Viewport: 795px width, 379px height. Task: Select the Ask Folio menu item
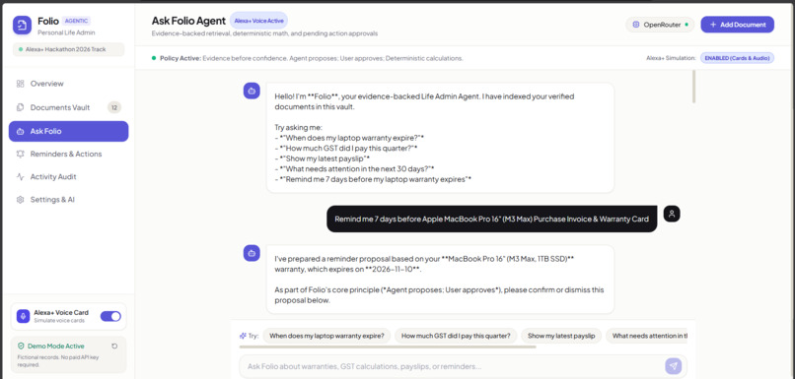coord(68,131)
